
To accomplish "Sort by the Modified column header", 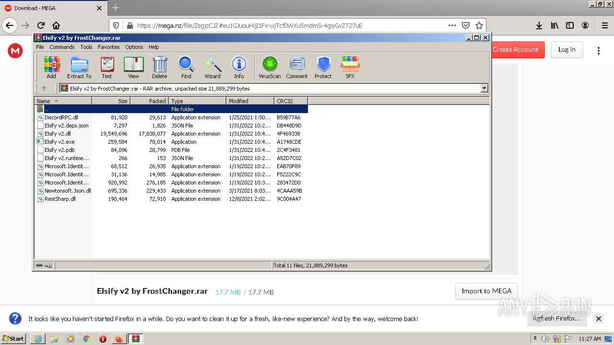I will pos(250,101).
